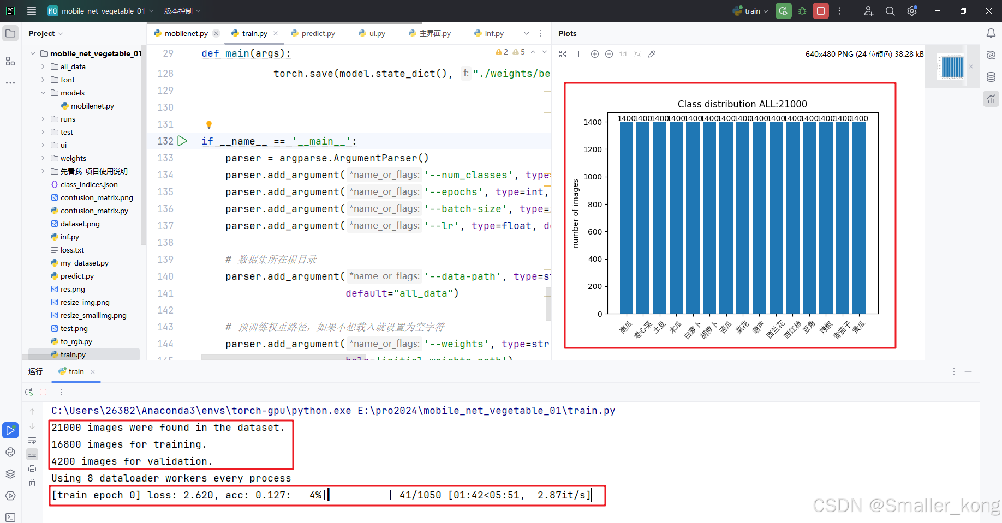Collapse the models folder
This screenshot has width=1002, height=523.
click(x=43, y=93)
